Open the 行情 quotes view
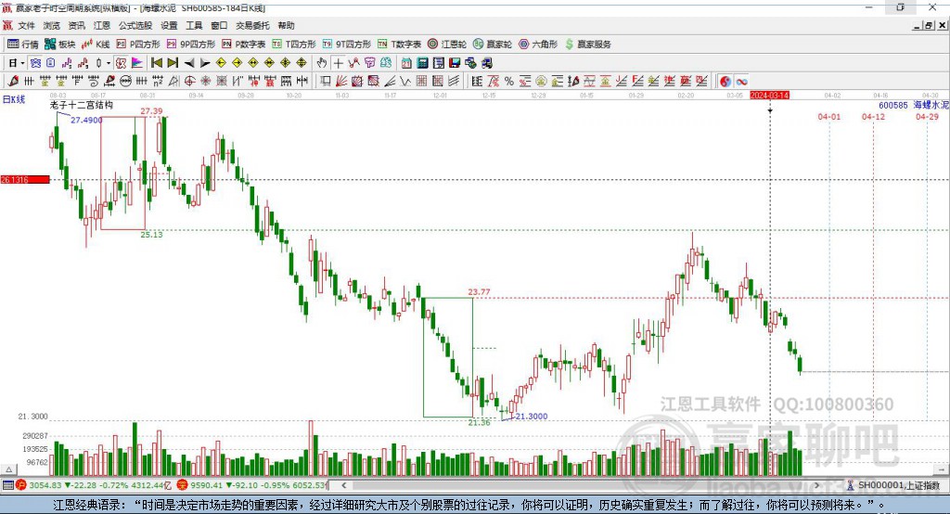Screen dimensions: 950x514 (x=23, y=45)
